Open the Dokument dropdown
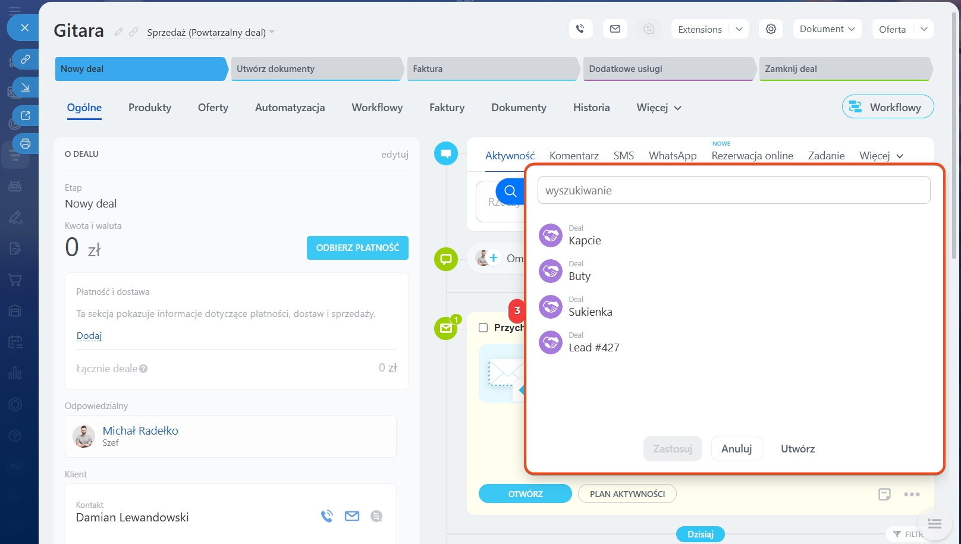 click(x=827, y=29)
